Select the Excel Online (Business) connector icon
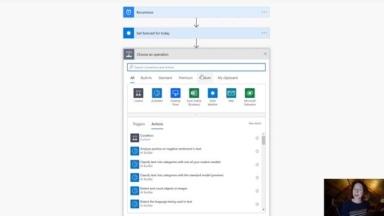The height and width of the screenshot is (216, 384). click(x=194, y=93)
